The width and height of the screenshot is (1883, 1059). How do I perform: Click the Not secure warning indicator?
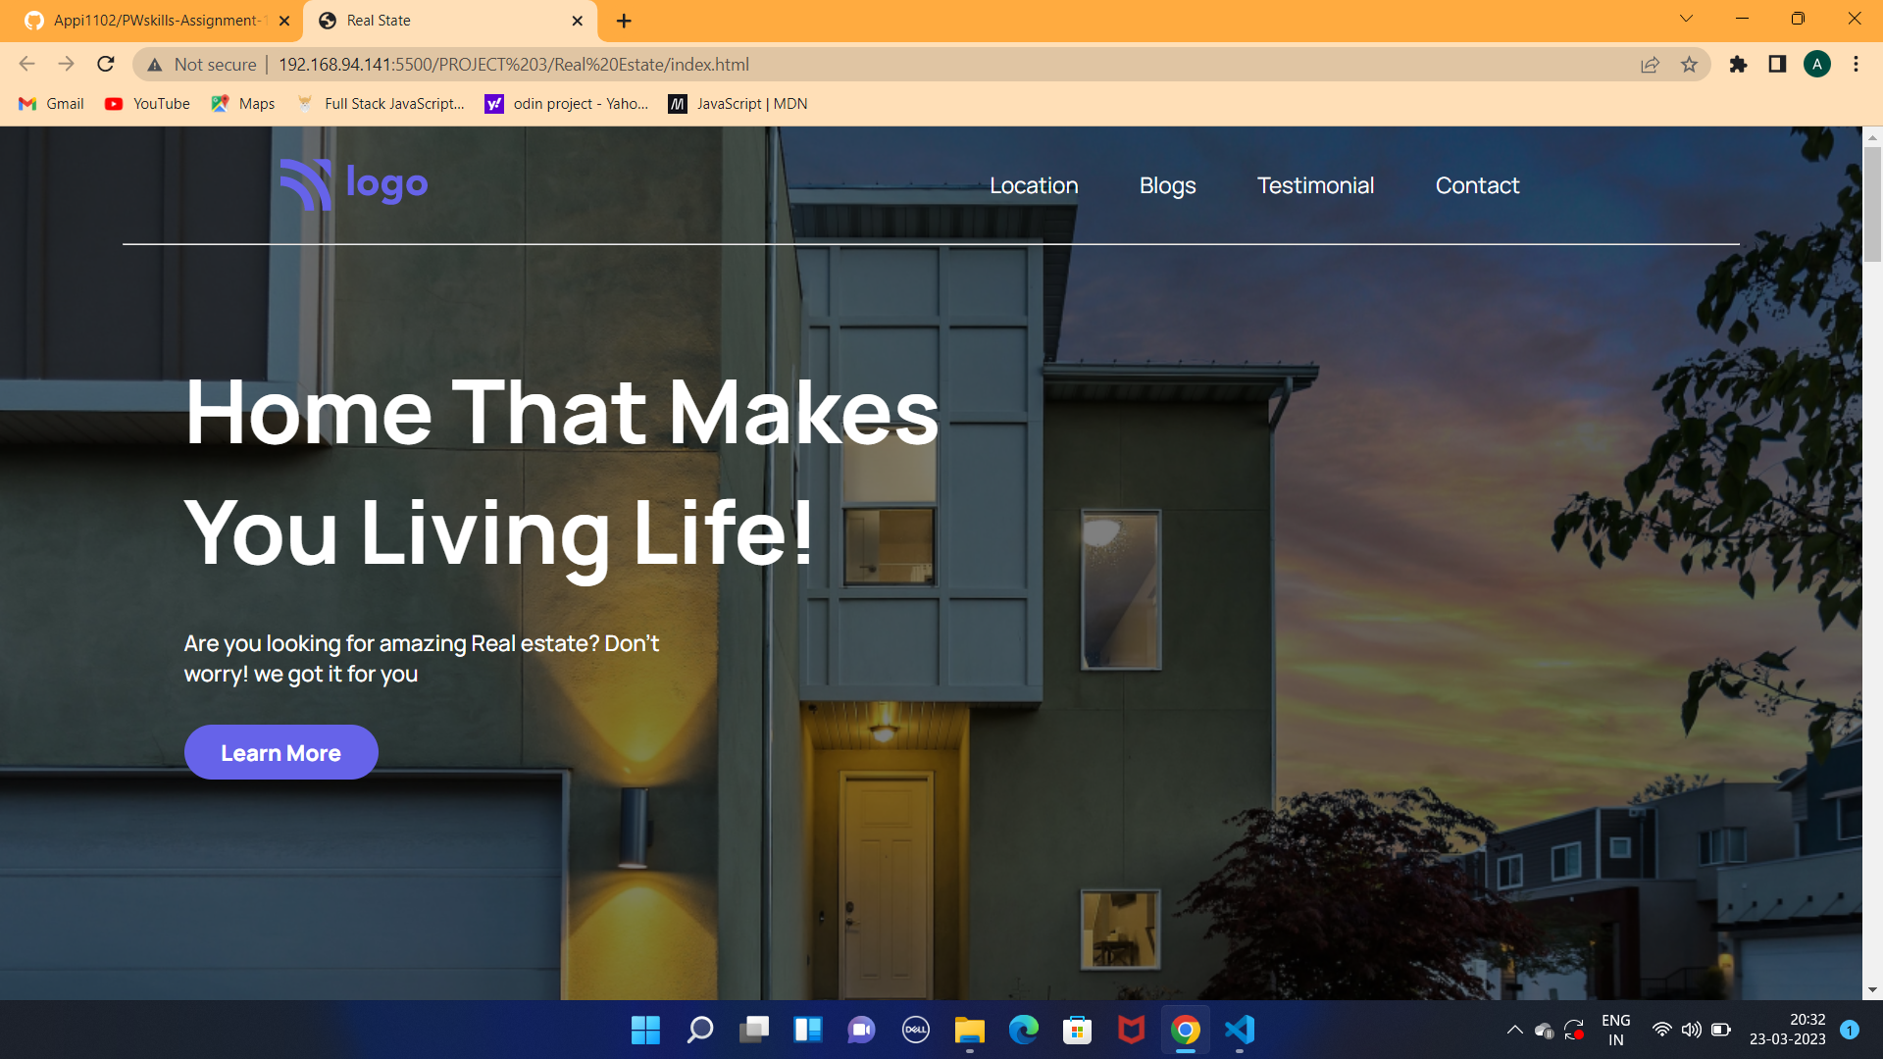[x=201, y=65]
